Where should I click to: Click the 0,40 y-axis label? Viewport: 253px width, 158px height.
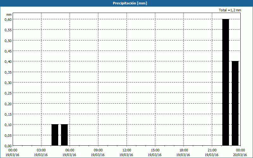[8, 61]
